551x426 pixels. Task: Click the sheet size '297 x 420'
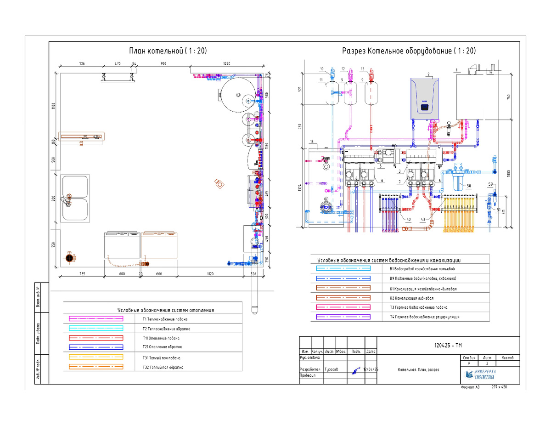500,387
